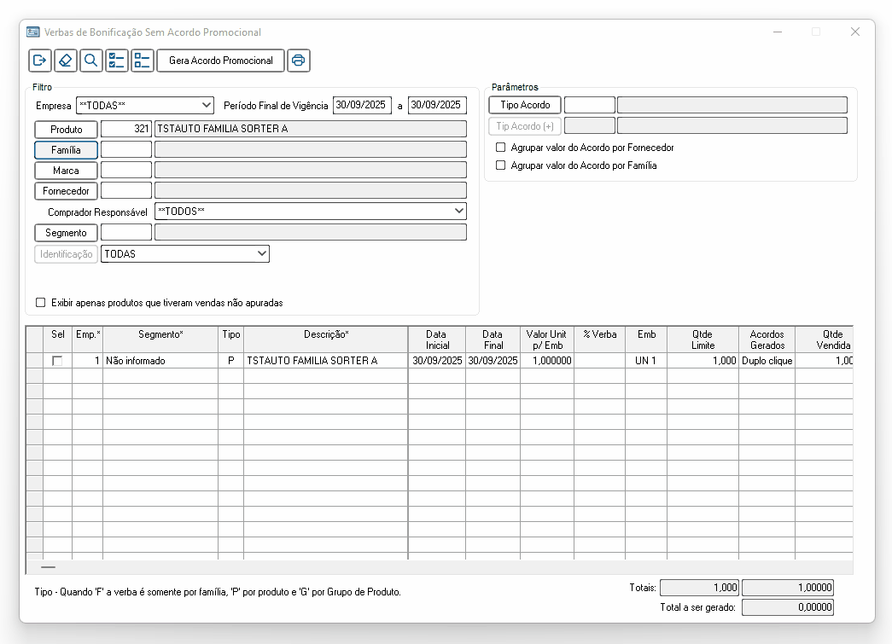Click TSTAUTO FAMILIA SORTER A grid cell
Viewport: 892px width, 644px height.
click(326, 361)
